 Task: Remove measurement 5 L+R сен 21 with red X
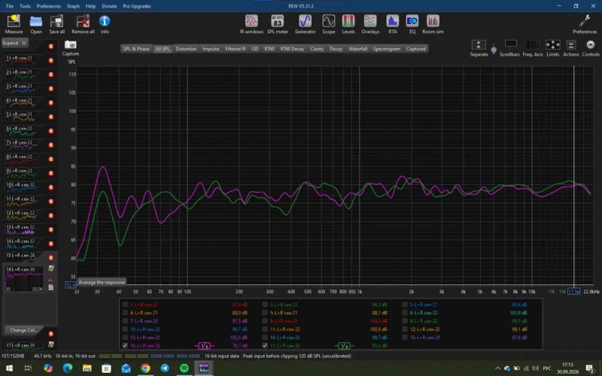(50, 117)
